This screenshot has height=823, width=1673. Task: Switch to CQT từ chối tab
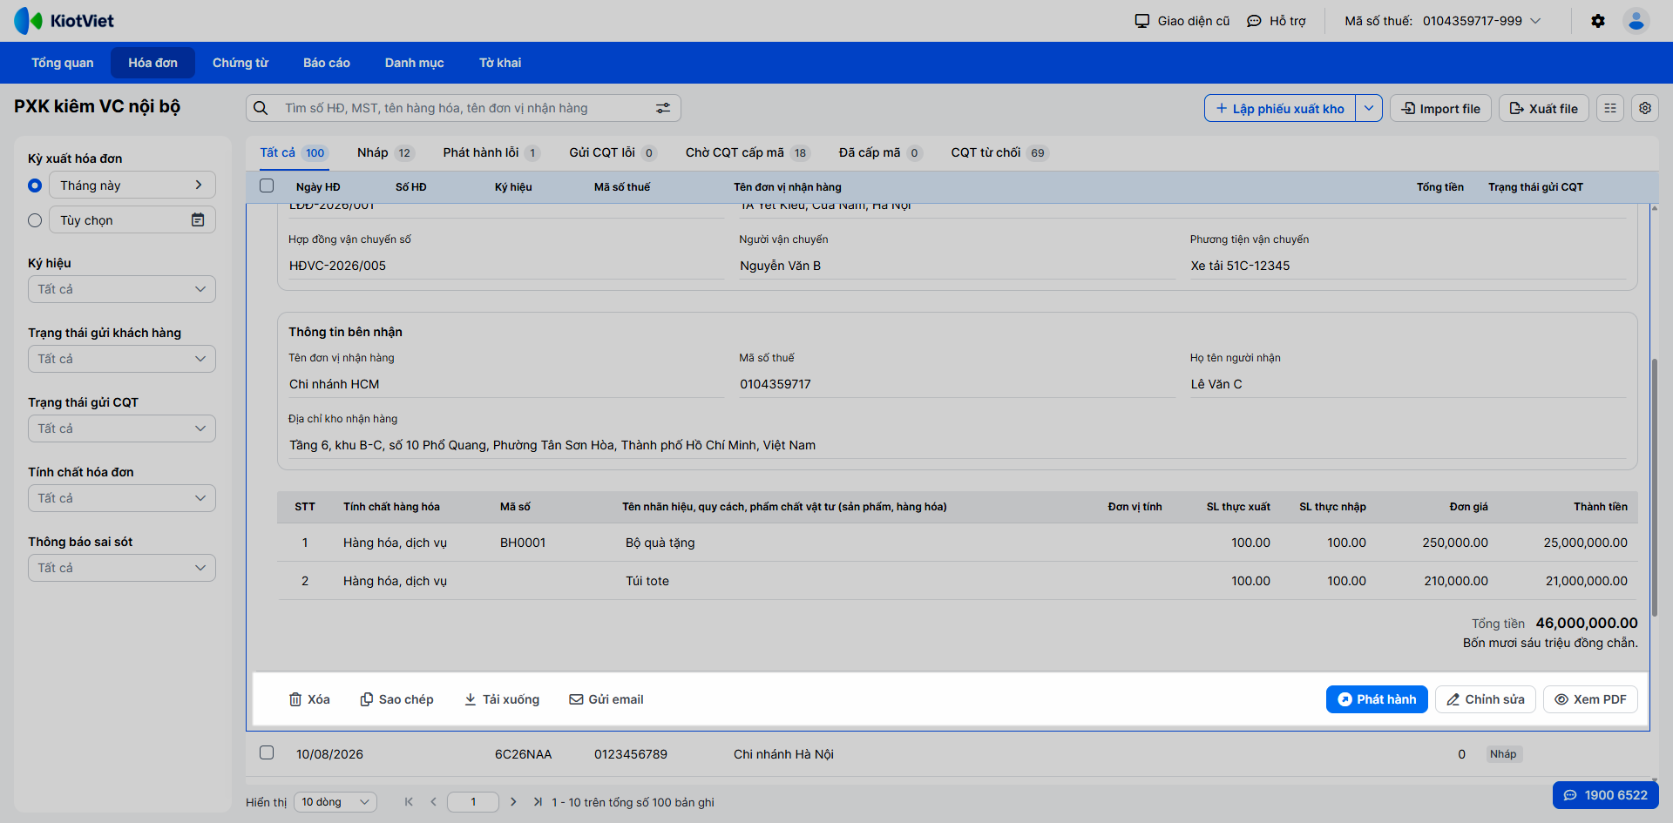[999, 152]
